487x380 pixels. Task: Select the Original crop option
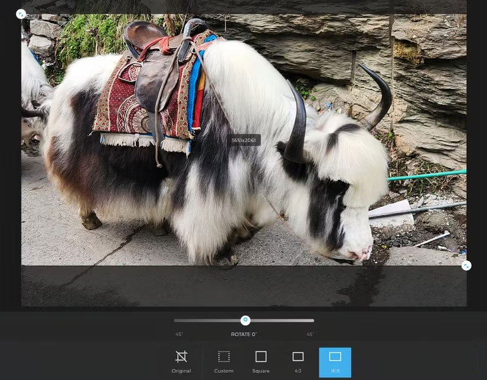pos(181,361)
